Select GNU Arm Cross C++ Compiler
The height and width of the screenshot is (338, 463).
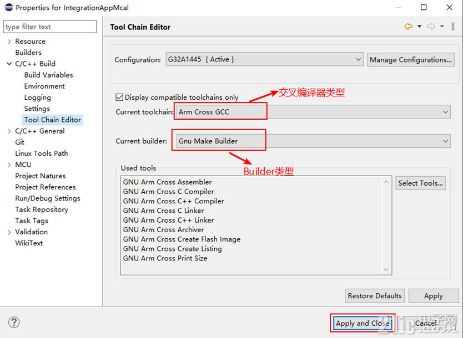[174, 201]
